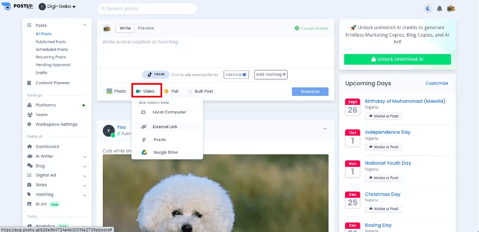
Task: Click the Unlock Unlimited AI button
Action: 397,59
